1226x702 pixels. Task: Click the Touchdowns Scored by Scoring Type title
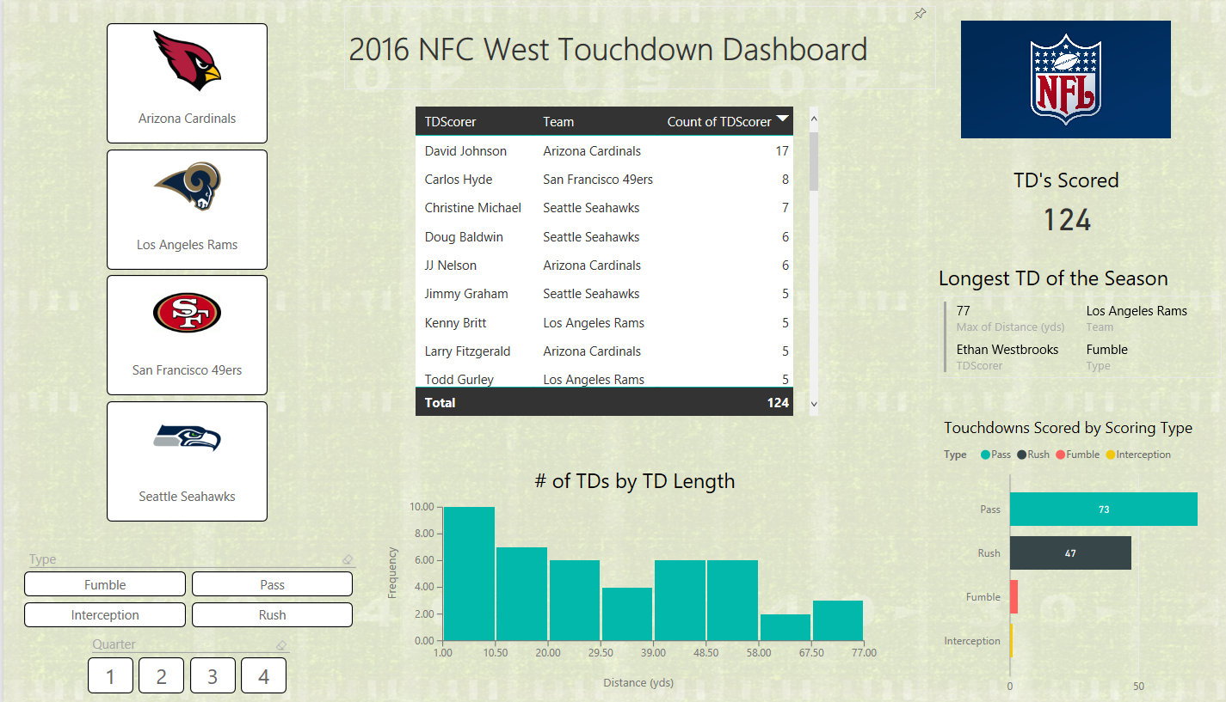point(1068,428)
